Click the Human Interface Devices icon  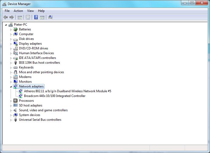point(16,53)
